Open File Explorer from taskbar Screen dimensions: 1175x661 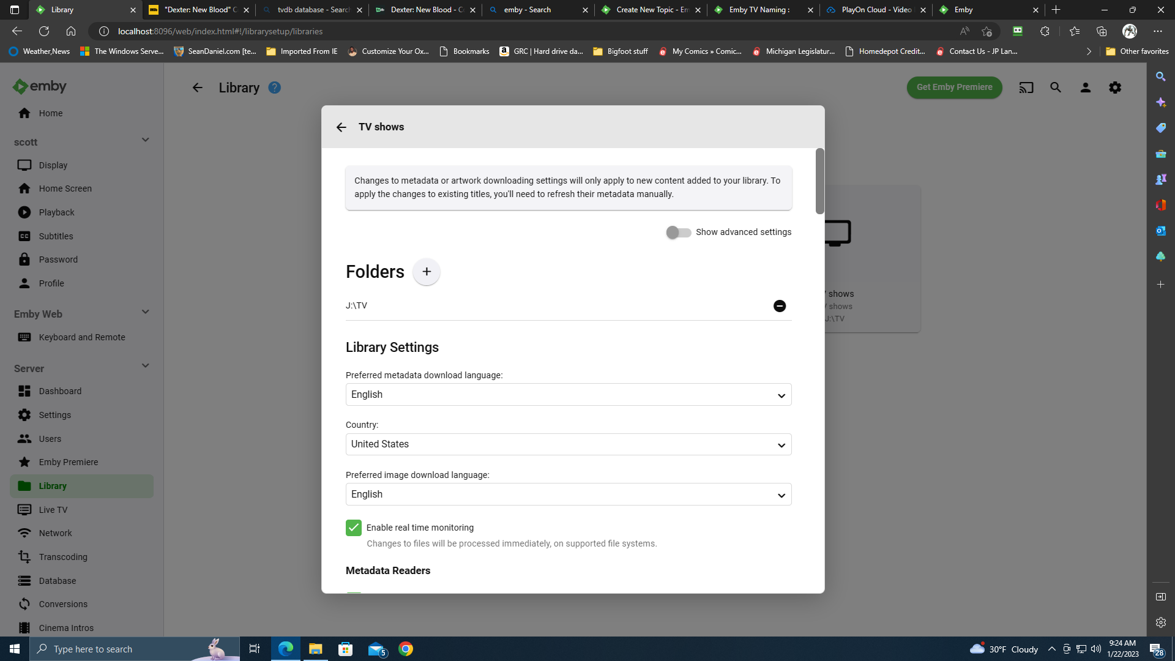coord(316,649)
